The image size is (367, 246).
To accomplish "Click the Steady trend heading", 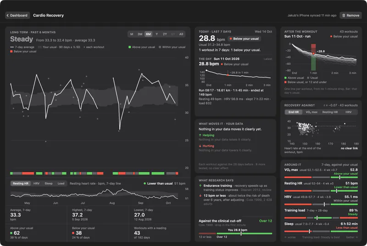I will tap(22, 39).
